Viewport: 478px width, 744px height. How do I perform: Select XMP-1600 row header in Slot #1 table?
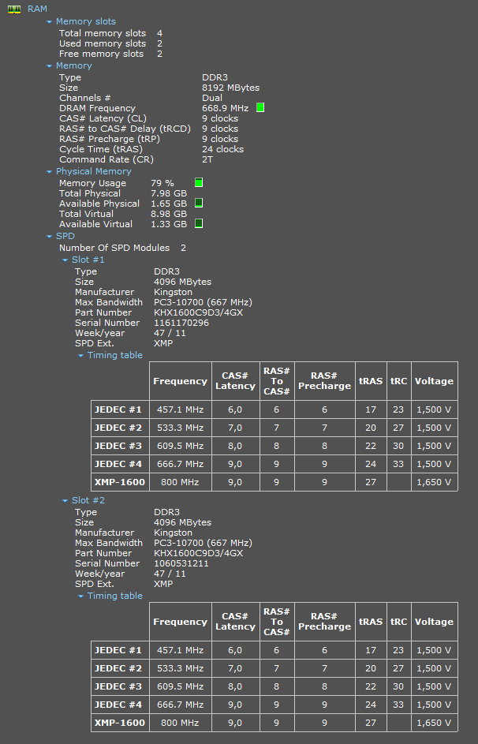point(120,482)
